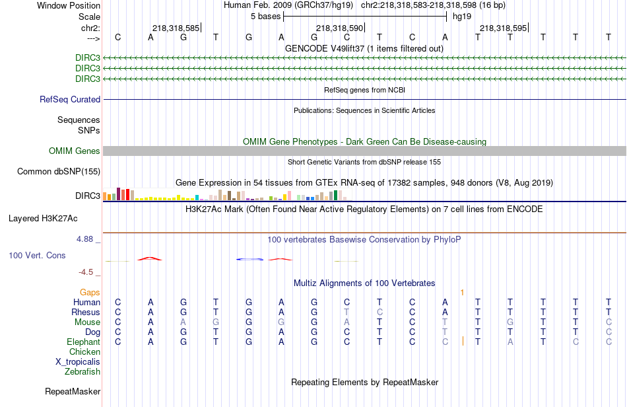Select the RepeatMasker track label

click(73, 391)
